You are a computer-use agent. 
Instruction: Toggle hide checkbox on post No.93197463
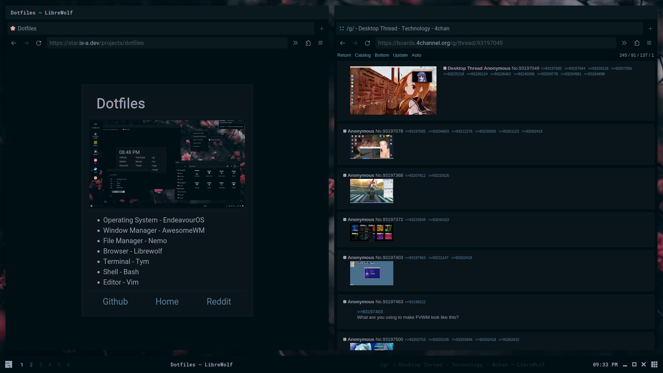345,302
